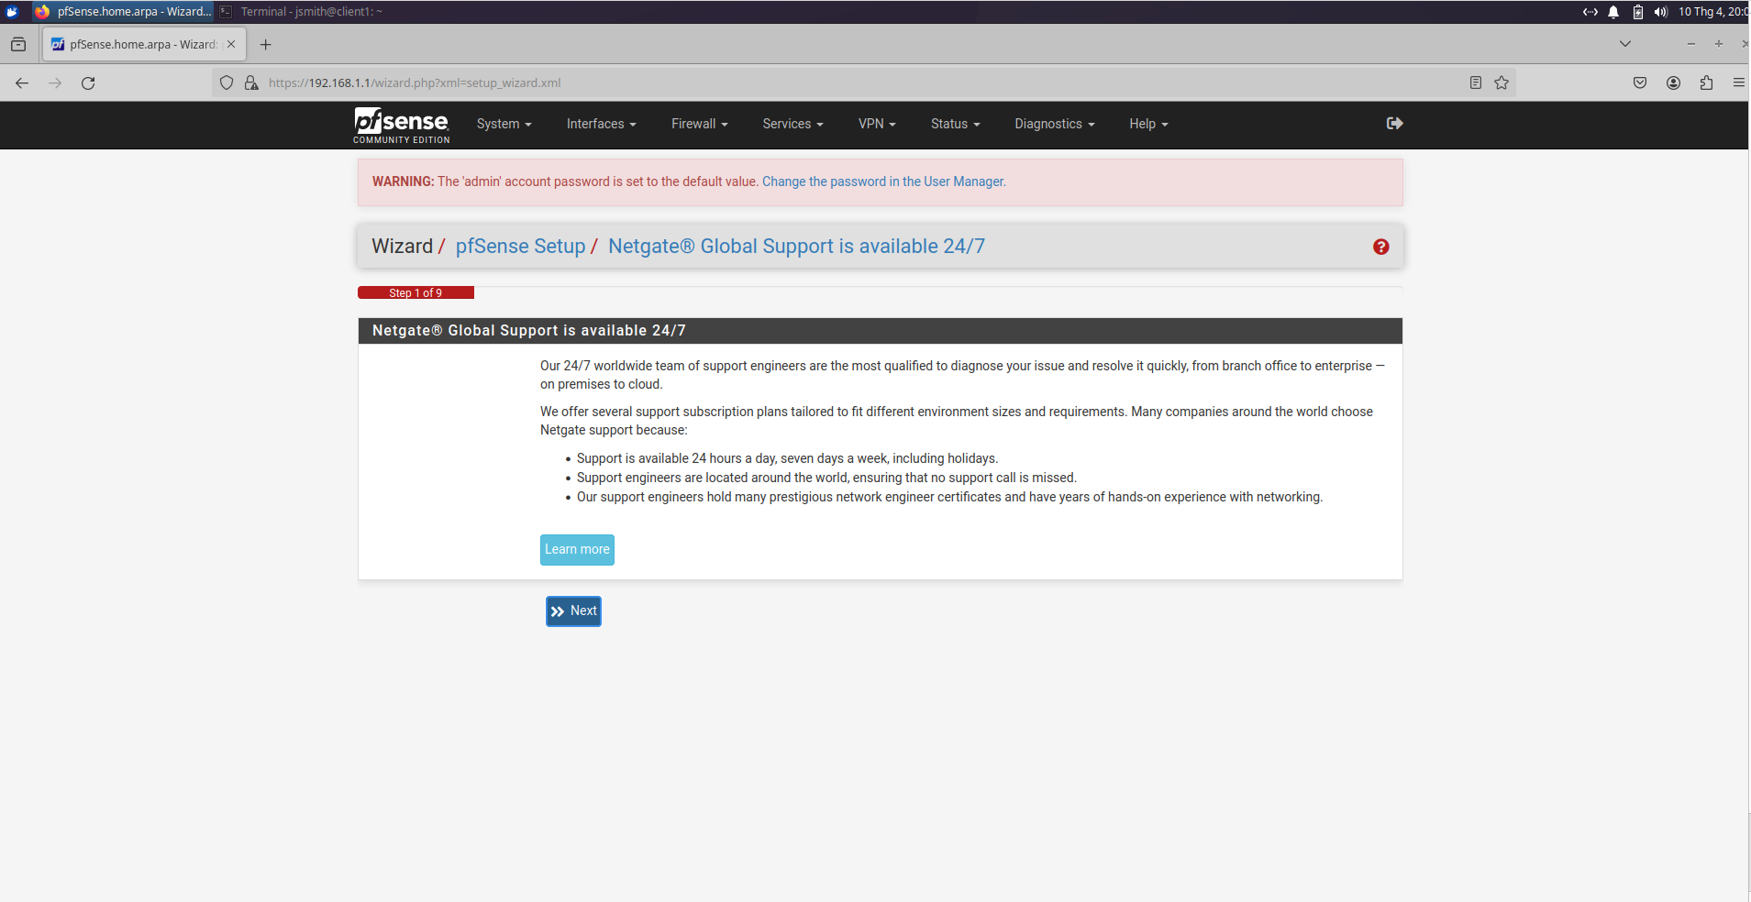
Task: Follow the change password User Manager link
Action: tap(883, 181)
